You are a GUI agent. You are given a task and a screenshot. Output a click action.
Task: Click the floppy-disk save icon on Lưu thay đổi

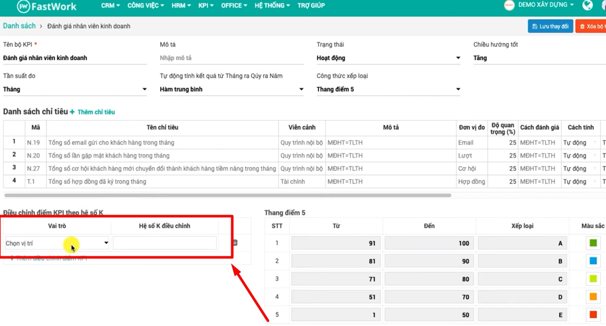[x=535, y=26]
